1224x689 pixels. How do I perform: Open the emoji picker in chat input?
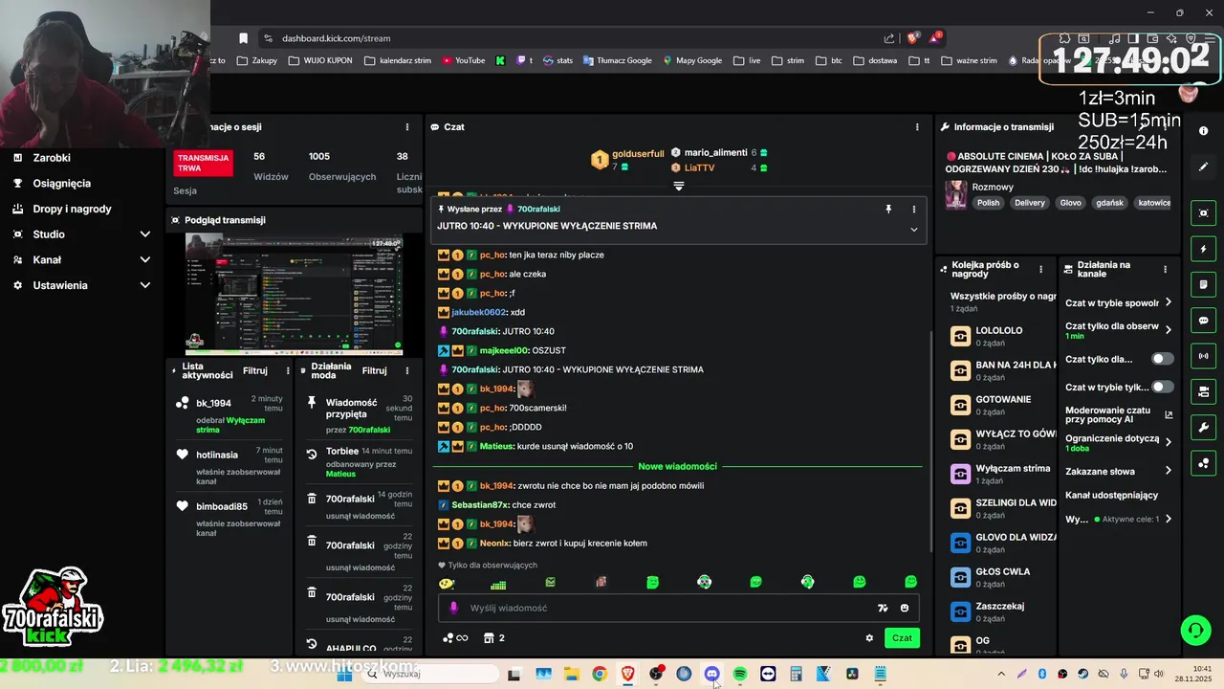click(905, 608)
